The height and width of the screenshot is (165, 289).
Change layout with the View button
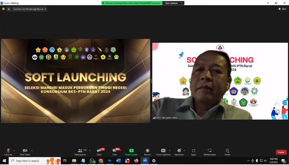click(282, 9)
